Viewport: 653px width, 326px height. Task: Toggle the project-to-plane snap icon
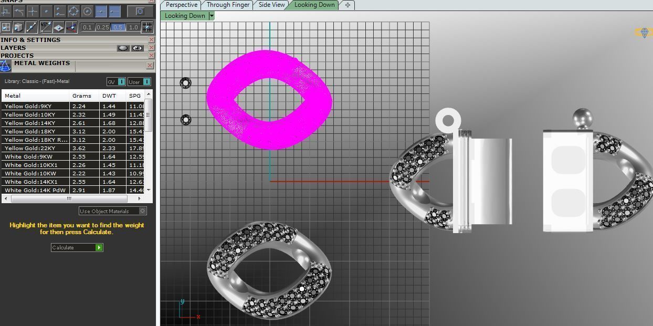coord(72,27)
